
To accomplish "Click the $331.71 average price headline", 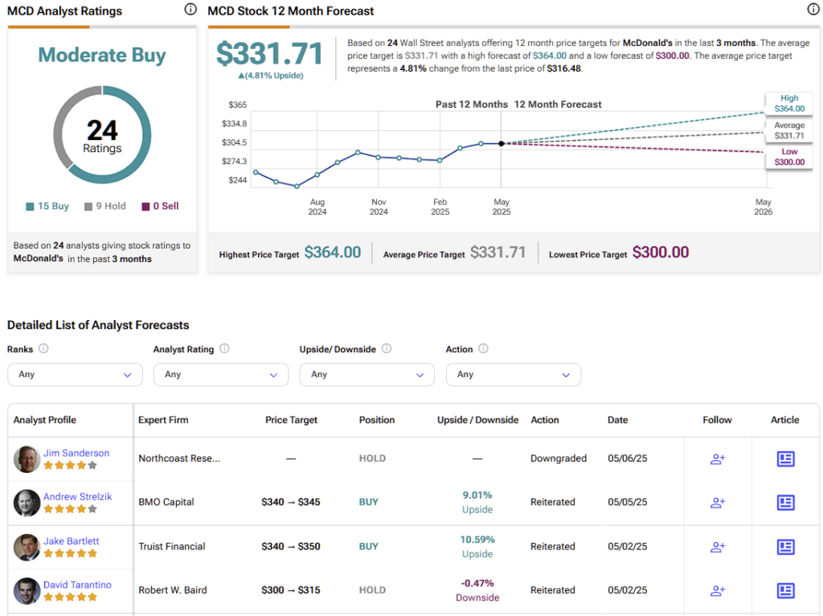I will coord(270,54).
